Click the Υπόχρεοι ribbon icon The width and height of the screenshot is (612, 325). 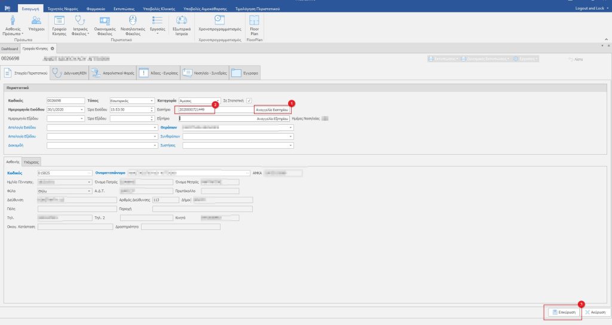pyautogui.click(x=36, y=23)
